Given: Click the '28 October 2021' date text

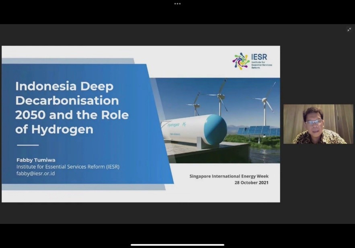Looking at the screenshot, I should (251, 182).
